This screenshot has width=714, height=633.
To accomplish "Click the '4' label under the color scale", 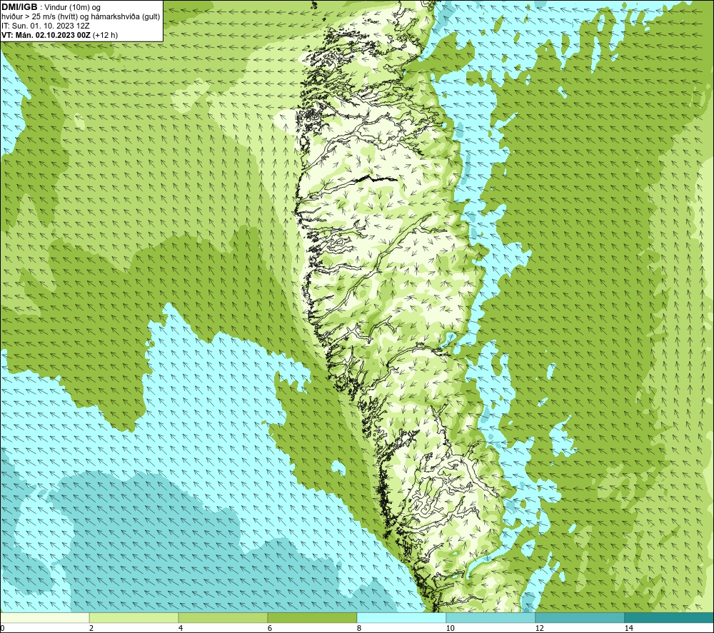I will click(181, 628).
